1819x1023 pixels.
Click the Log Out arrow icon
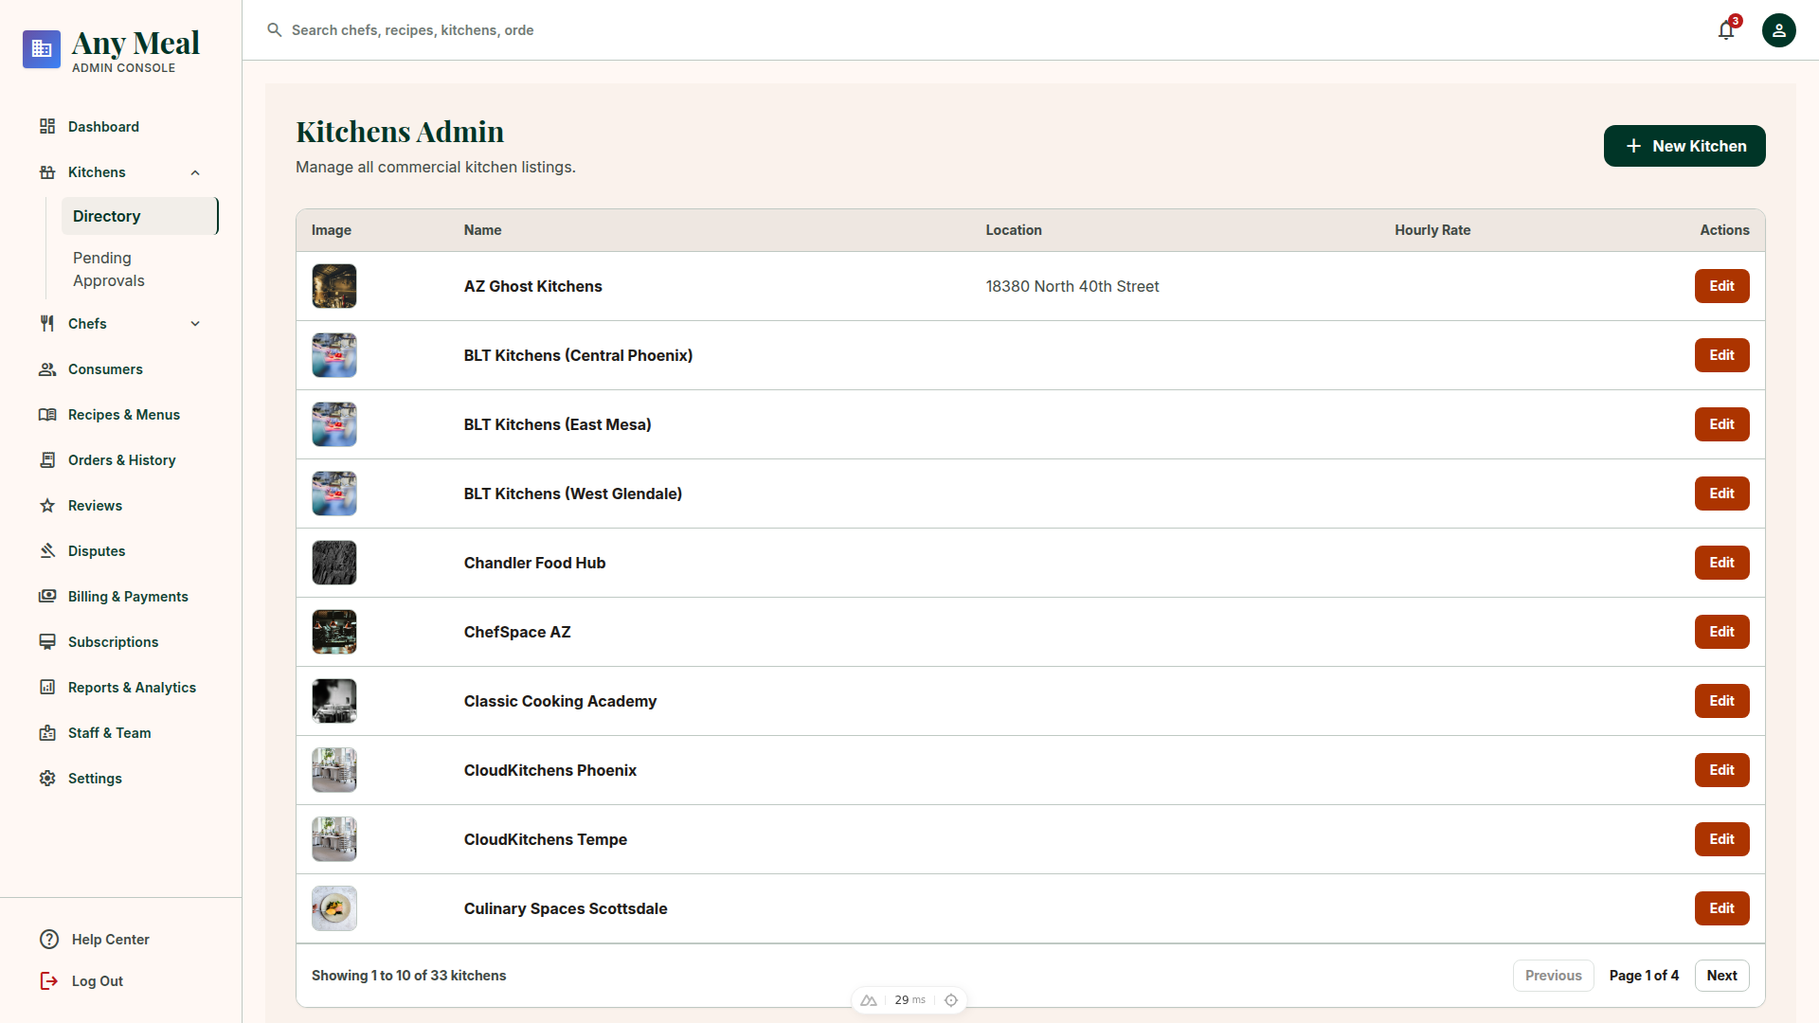[49, 981]
